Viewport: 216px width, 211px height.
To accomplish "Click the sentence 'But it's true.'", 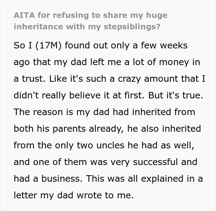I will click(x=176, y=95).
